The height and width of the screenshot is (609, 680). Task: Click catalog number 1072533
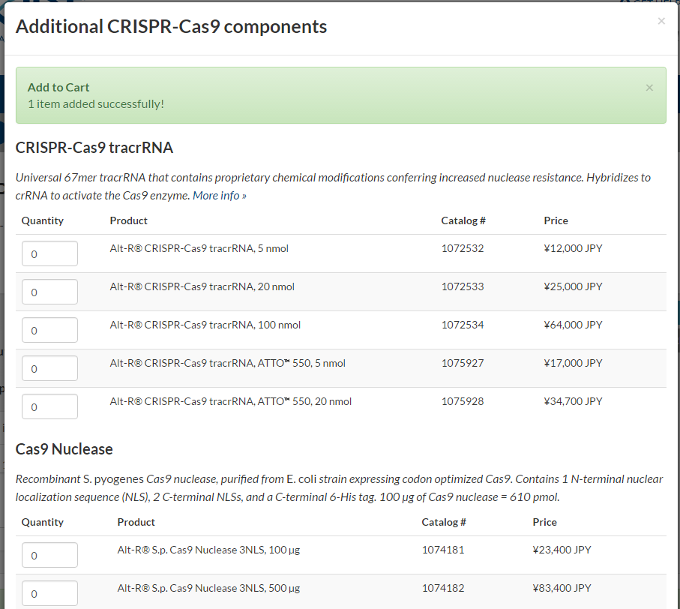click(463, 286)
